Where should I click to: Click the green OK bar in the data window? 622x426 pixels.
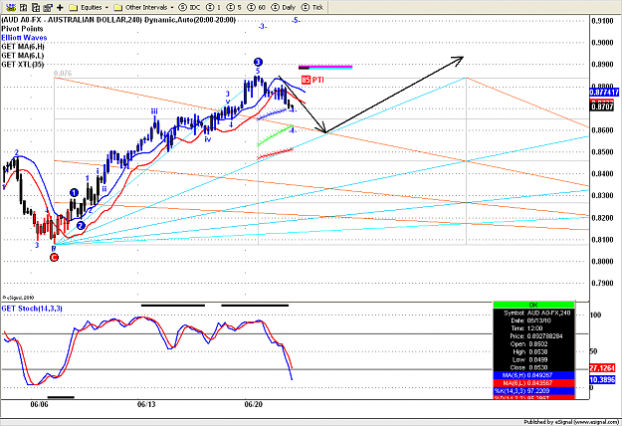533,305
